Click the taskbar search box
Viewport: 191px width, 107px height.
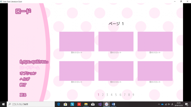(31, 104)
